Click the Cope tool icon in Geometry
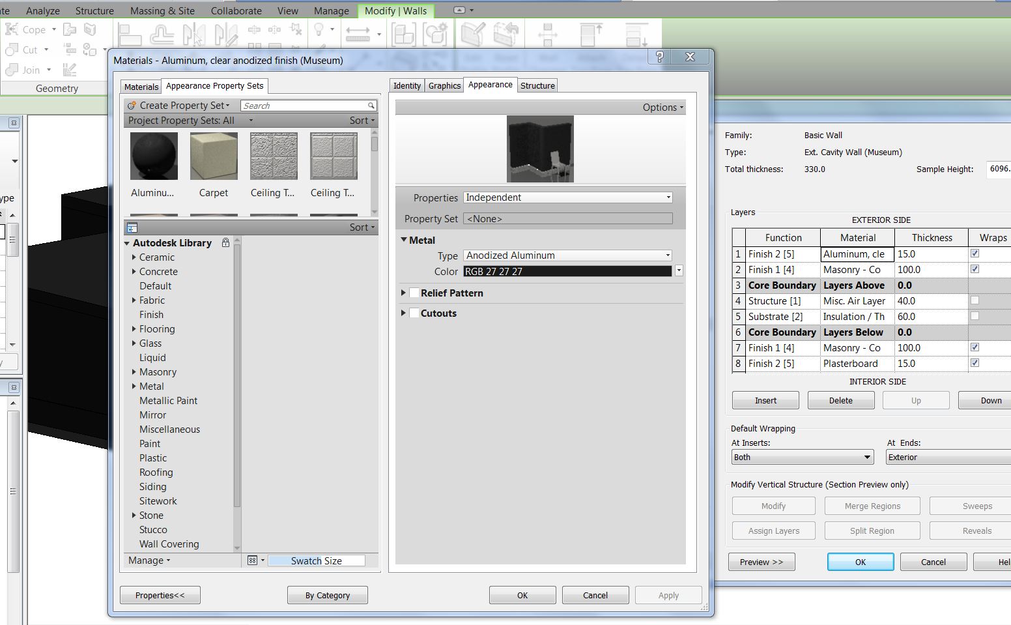The image size is (1011, 625). (12, 29)
